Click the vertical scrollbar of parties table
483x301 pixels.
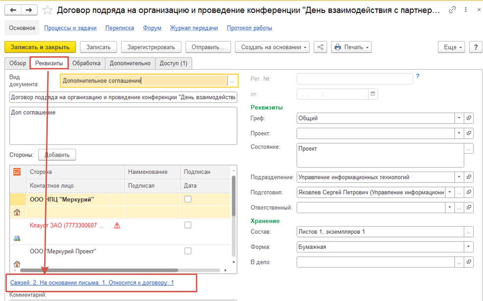coord(234,196)
